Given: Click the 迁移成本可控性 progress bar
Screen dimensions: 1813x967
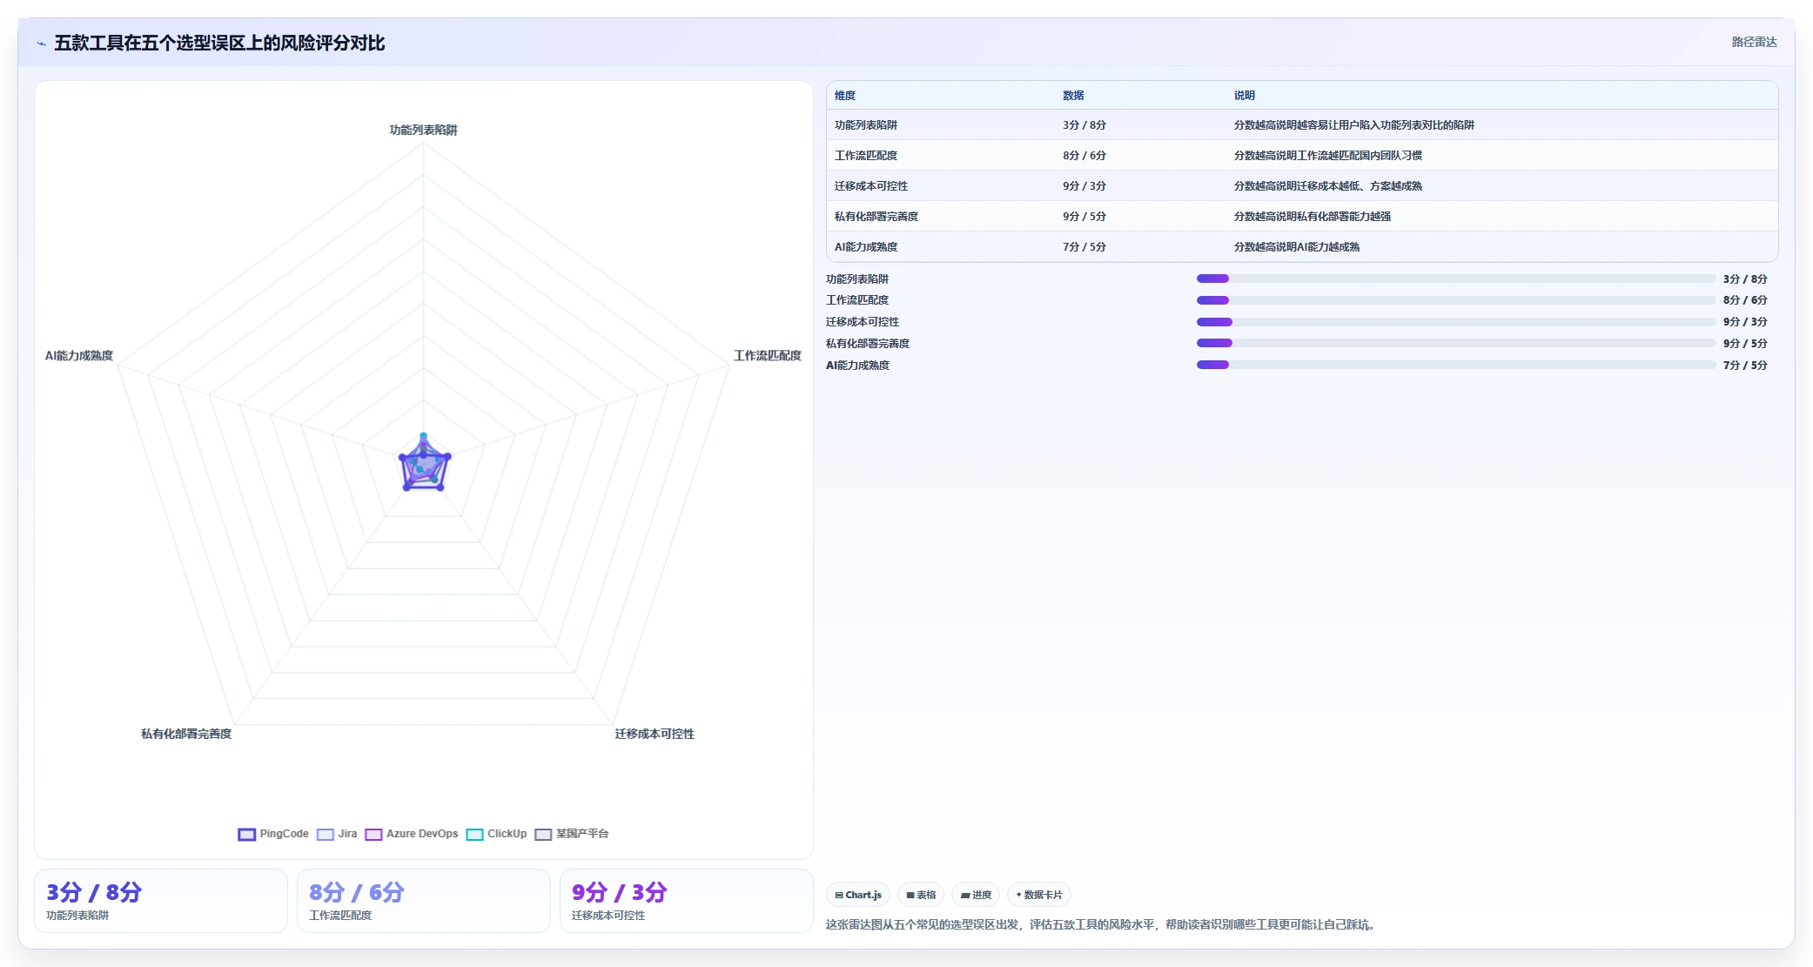Looking at the screenshot, I should coord(1456,322).
